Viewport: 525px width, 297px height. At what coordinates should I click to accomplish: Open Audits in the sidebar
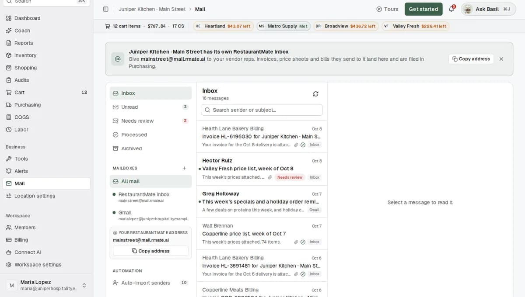point(46,80)
